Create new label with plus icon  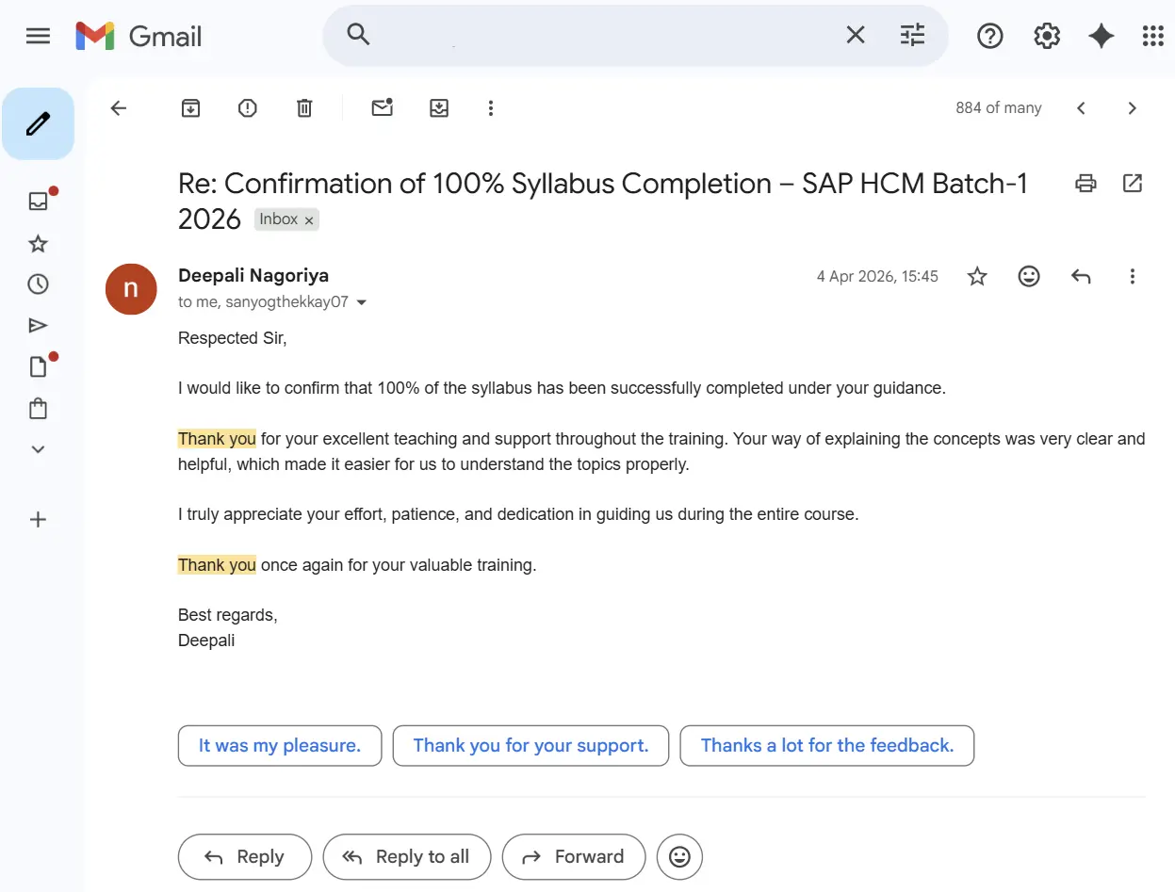point(38,520)
